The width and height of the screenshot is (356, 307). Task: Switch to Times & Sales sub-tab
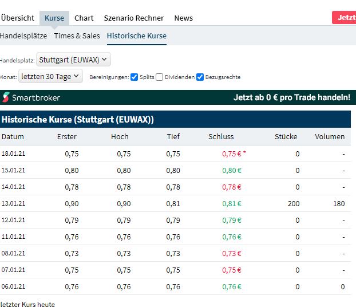tap(77, 36)
